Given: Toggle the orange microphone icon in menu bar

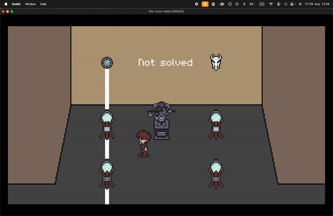Looking at the screenshot, I should coord(205,4).
